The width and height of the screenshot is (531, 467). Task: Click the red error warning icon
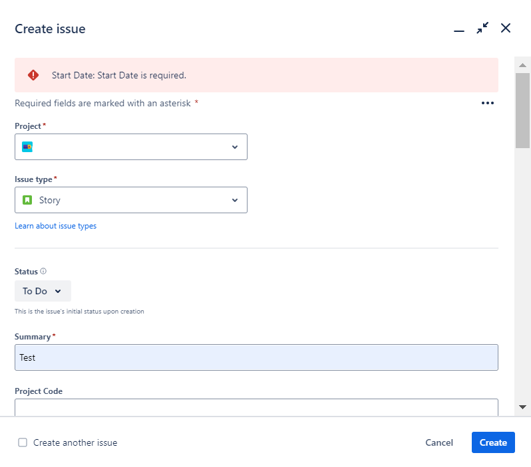point(33,75)
